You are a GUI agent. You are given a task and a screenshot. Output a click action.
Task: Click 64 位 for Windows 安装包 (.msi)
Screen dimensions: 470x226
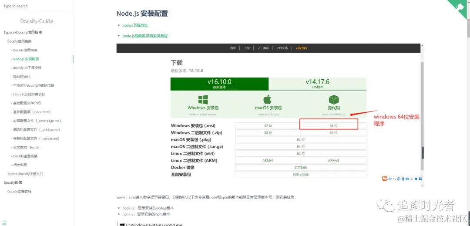click(x=333, y=125)
